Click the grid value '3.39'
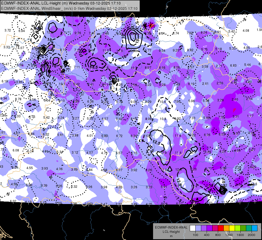The width and height of the screenshot is (262, 240). (x=44, y=185)
